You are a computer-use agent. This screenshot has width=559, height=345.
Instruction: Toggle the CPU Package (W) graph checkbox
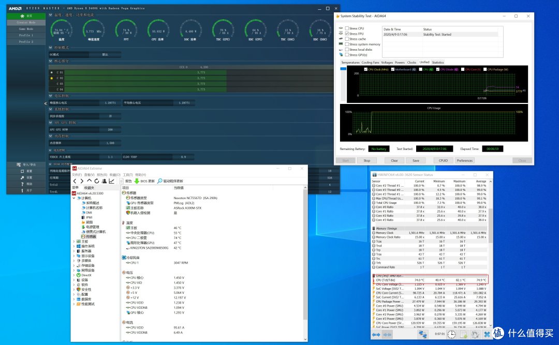[485, 69]
